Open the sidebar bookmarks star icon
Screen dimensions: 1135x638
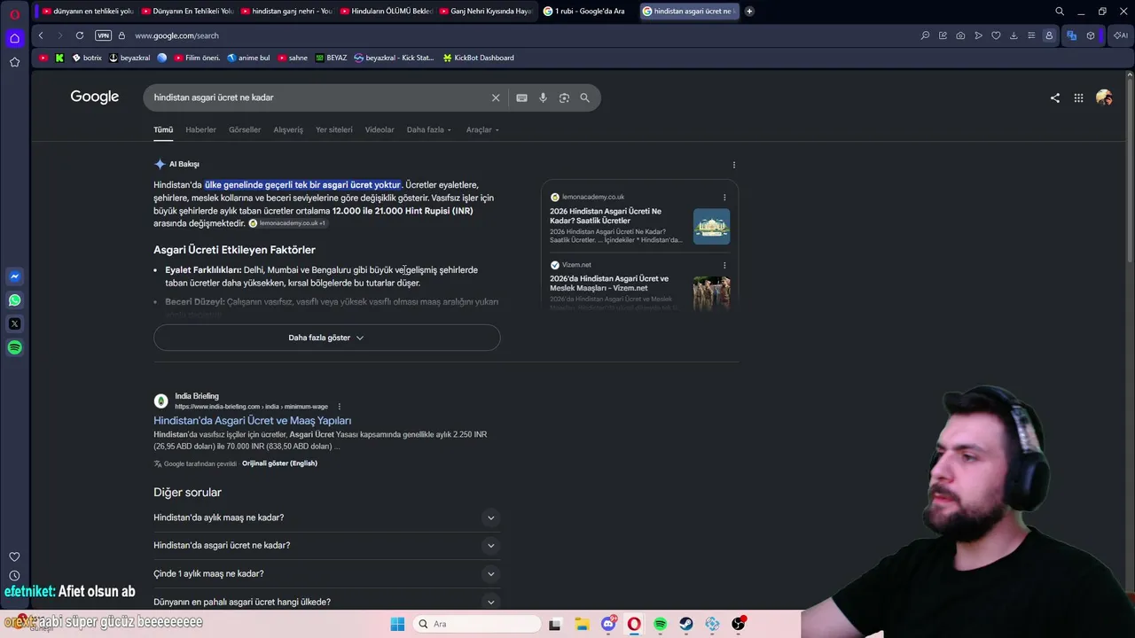coord(14,62)
